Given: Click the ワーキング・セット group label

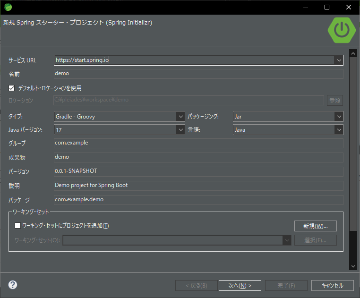Looking at the screenshot, I should click(31, 212).
